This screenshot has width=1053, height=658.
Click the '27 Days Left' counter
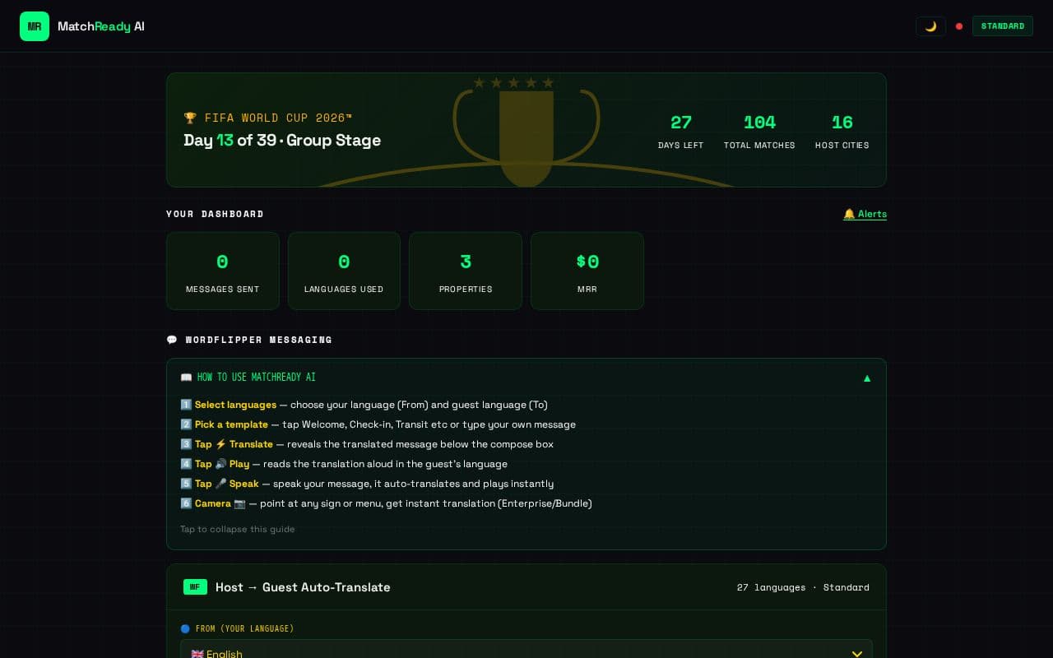[x=681, y=132]
